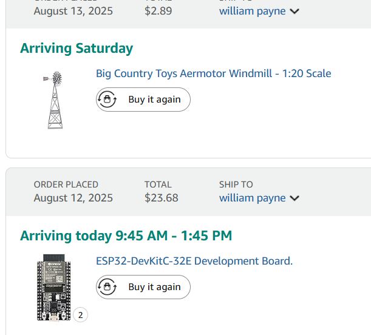Click the william payne name on the August 13 order
The image size is (371, 335).
coord(252,11)
